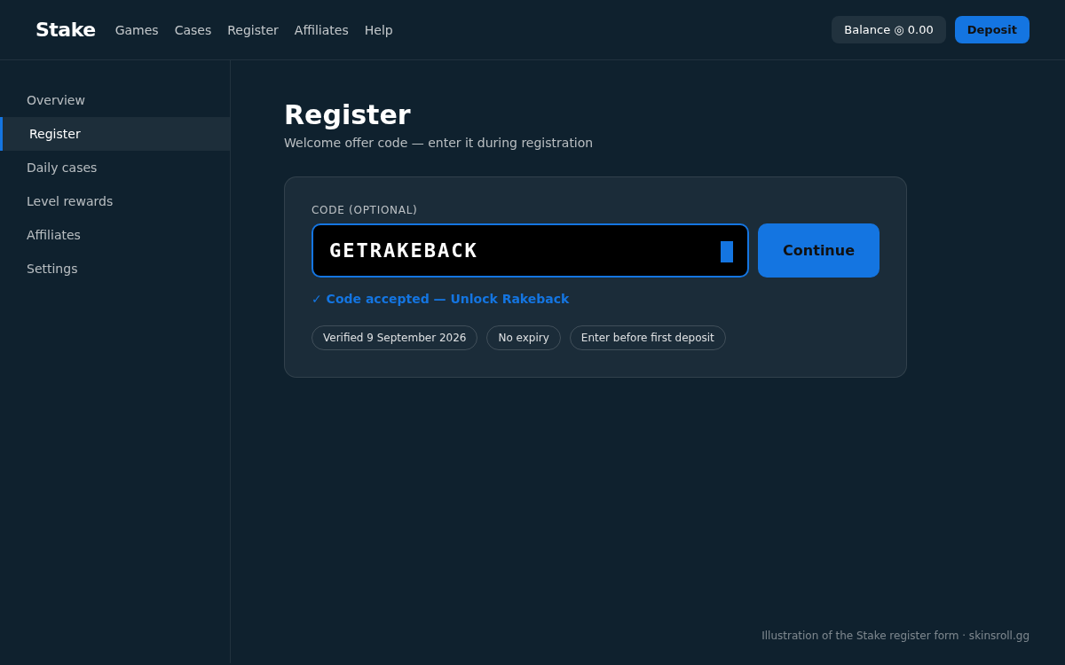
Task: Select Level rewards in the sidebar
Action: coord(115,201)
